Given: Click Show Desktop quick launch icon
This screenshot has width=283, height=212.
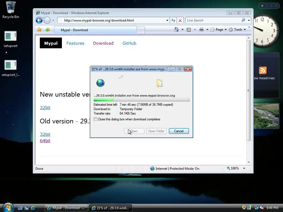Looking at the screenshot, I should (x=20, y=208).
